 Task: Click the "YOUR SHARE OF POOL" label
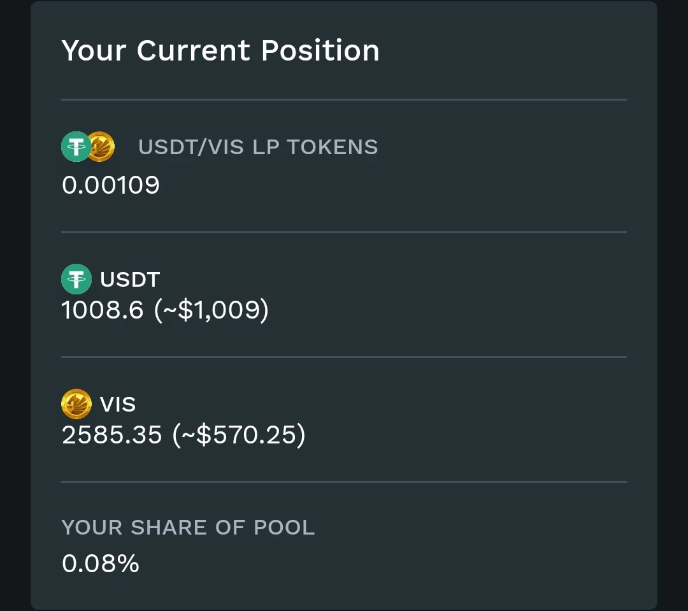click(188, 528)
